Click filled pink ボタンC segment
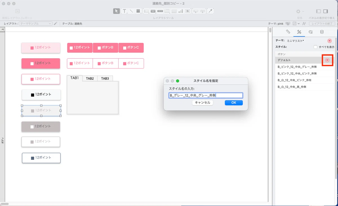The height and width of the screenshot is (206, 338). pos(131,48)
